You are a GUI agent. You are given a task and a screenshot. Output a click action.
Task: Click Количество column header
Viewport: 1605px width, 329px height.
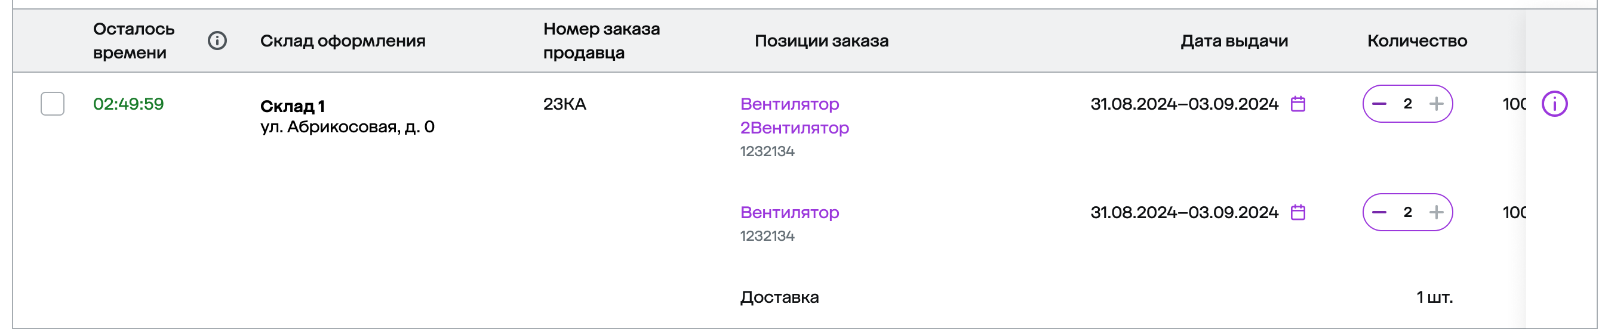pyautogui.click(x=1417, y=41)
